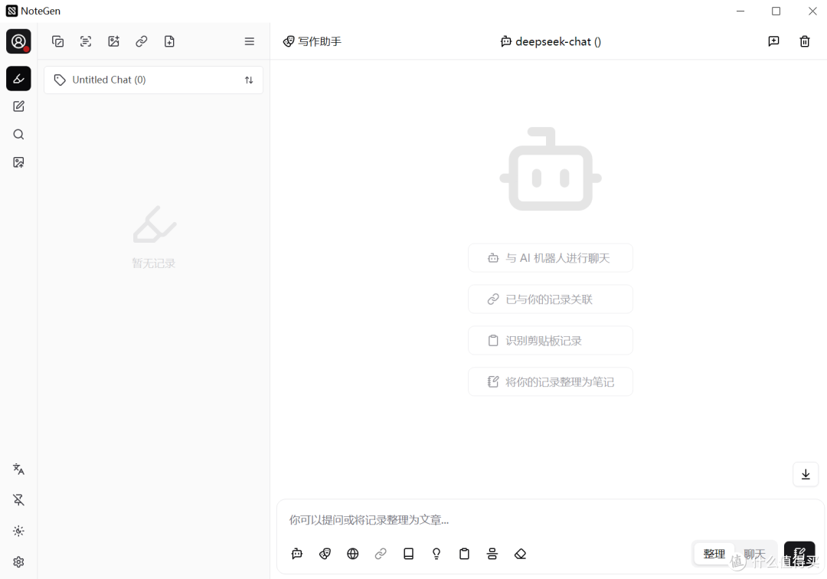Image resolution: width=827 pixels, height=579 pixels.
Task: Click the 与 AI 机器人进行聊天 button
Action: [x=550, y=257]
